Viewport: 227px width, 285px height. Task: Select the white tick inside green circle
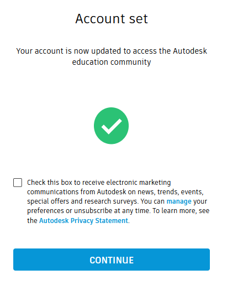point(112,126)
